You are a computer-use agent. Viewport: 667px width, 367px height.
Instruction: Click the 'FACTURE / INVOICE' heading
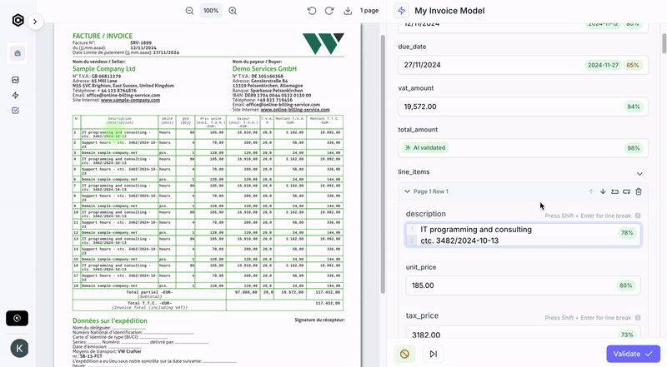point(102,36)
